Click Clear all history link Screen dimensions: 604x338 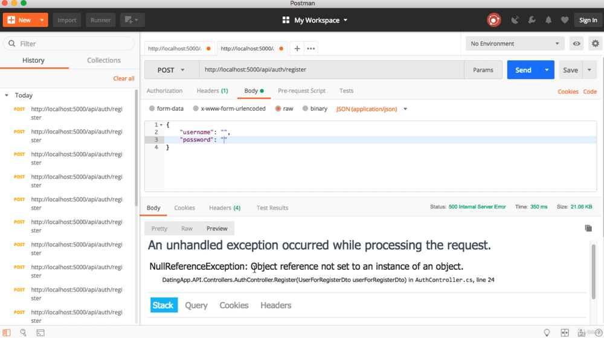pos(124,78)
